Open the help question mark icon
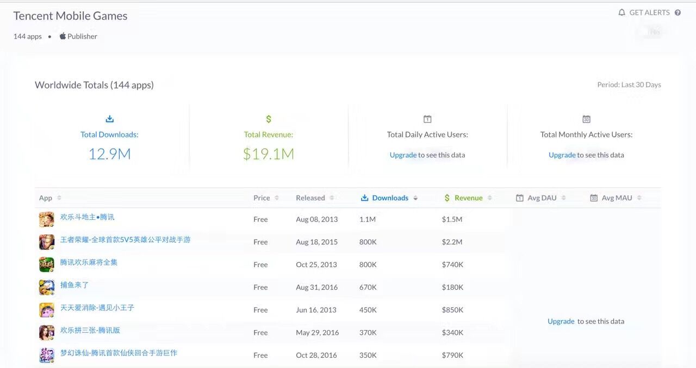Image resolution: width=696 pixels, height=368 pixels. click(678, 12)
